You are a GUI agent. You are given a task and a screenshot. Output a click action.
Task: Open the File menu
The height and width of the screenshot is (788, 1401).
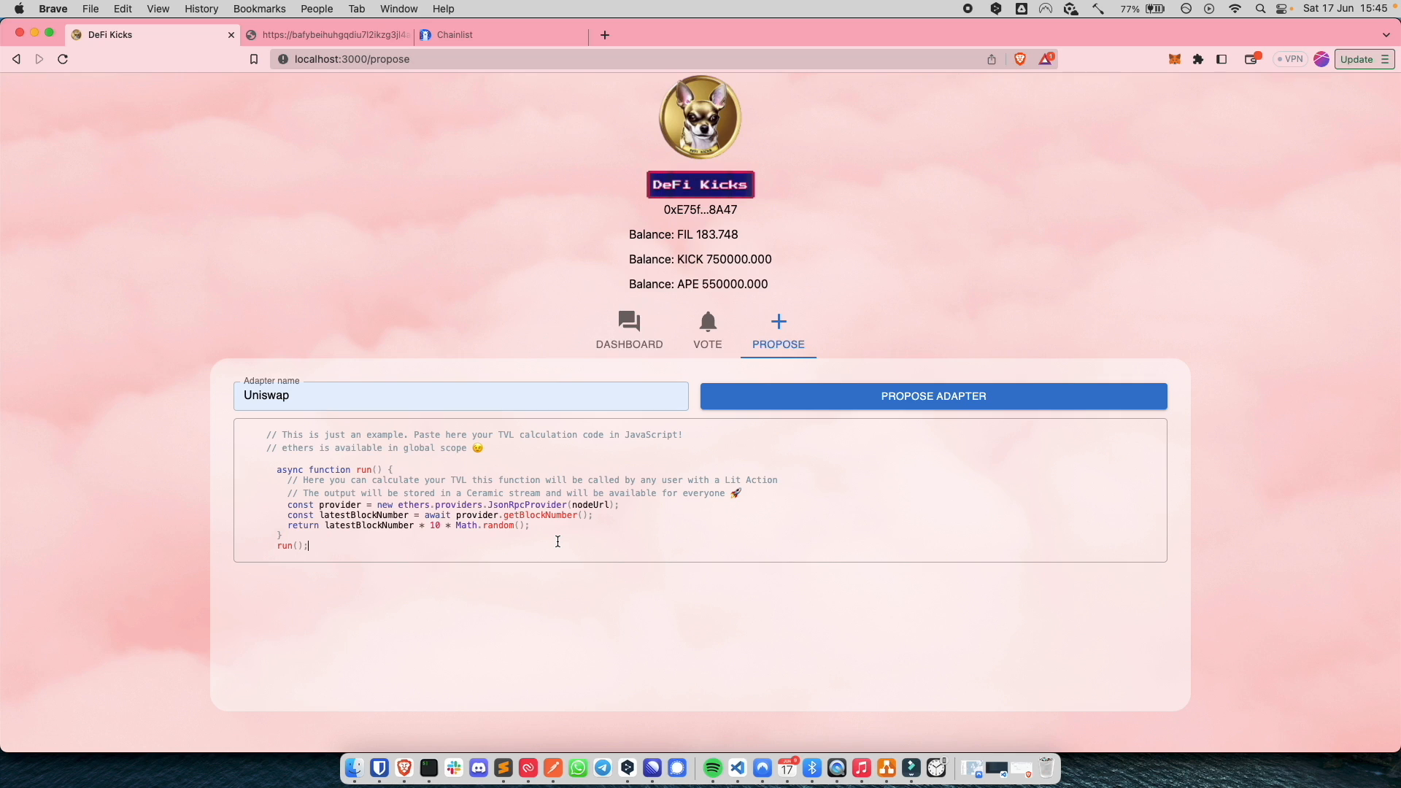pos(90,9)
